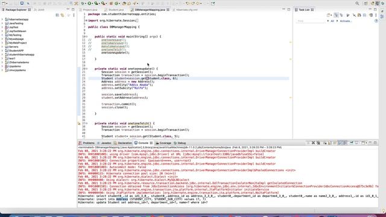Click the External Tools run icon
386x217 pixels.
(x=103, y=4)
